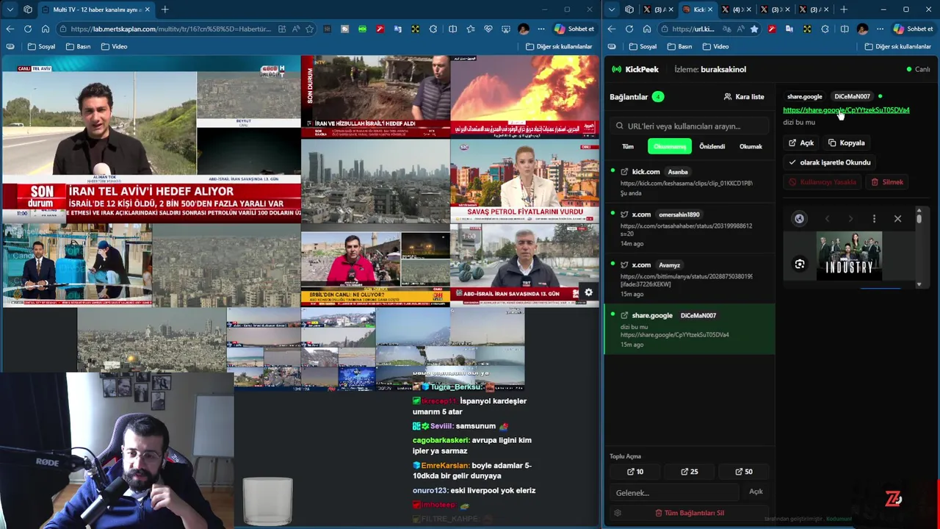Switch to the Önizlendi filter tab
Image resolution: width=940 pixels, height=529 pixels.
[712, 146]
